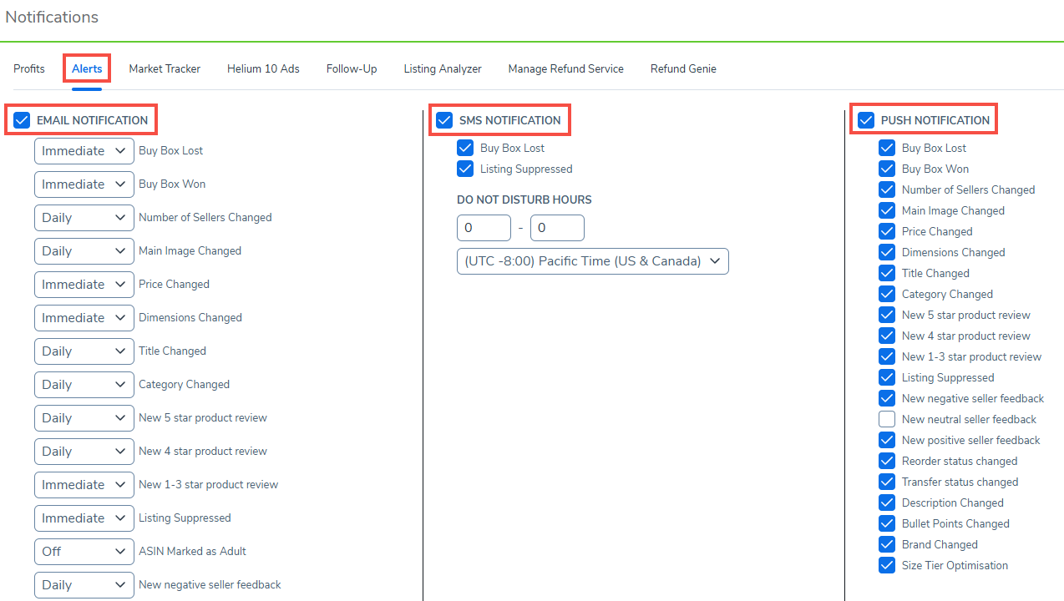Change Listing Suppressed email frequency dropdown
Screen dimensions: 1064x601
tap(84, 518)
